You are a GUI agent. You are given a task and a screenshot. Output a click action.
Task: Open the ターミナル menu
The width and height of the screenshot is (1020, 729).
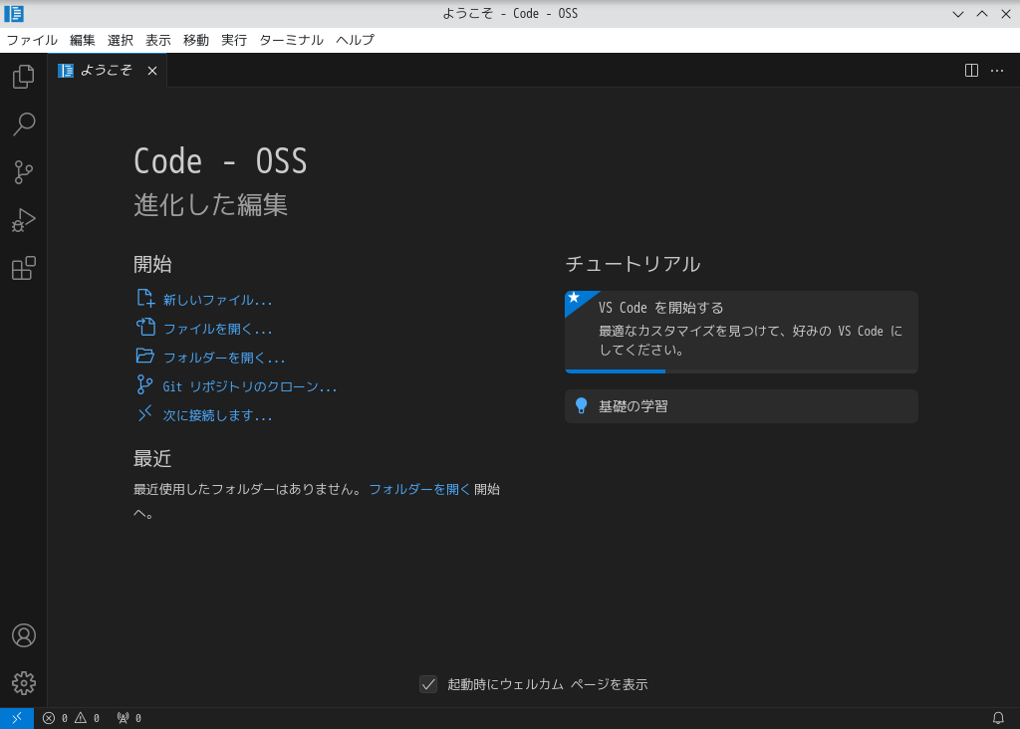coord(292,40)
